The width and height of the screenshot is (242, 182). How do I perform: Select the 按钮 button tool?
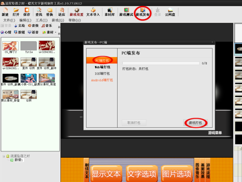[x=19, y=32]
